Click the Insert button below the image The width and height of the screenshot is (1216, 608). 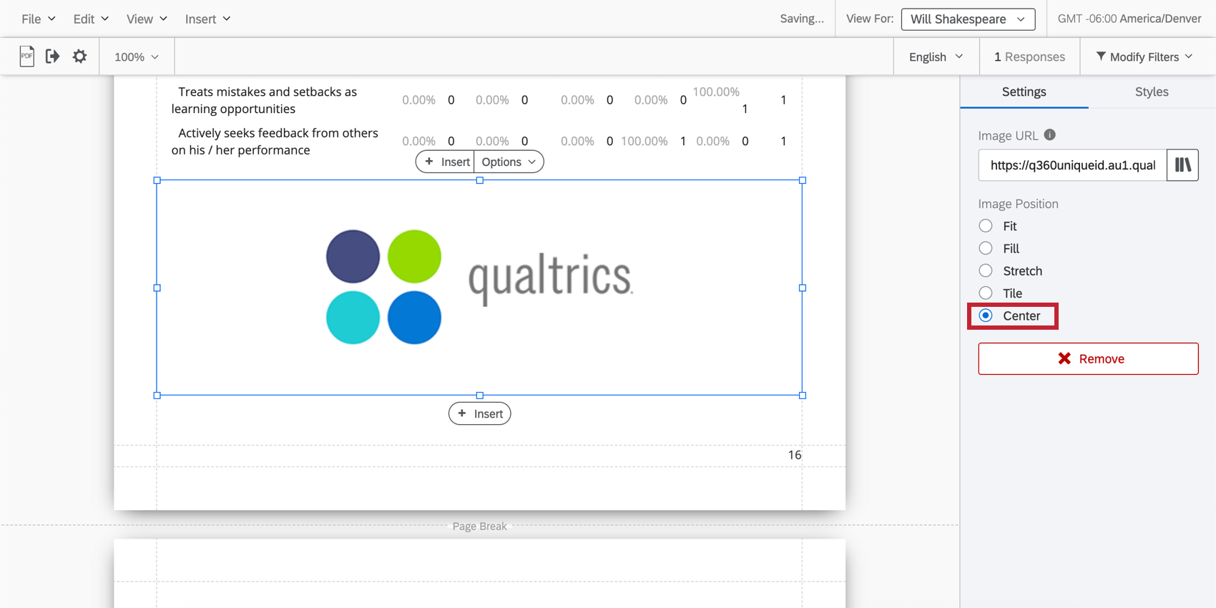tap(479, 413)
